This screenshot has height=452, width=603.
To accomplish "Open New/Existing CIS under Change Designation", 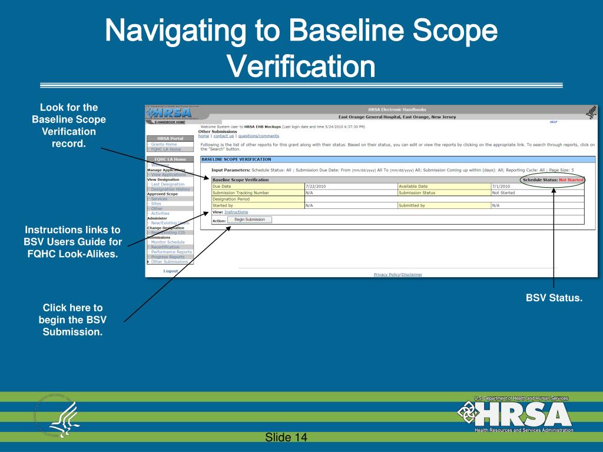I will click(x=168, y=232).
